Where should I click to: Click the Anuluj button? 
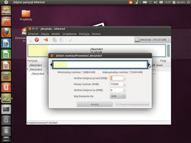95,104
